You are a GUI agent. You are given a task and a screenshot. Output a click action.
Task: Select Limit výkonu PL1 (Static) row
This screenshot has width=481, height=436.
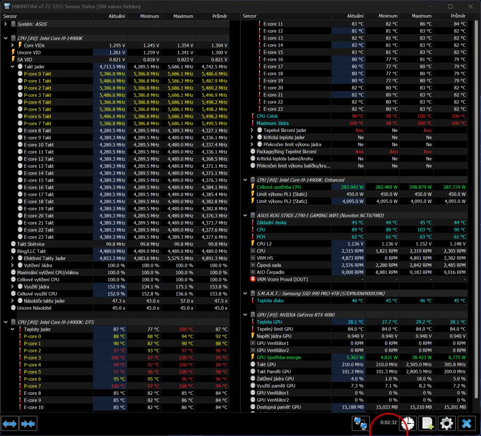point(354,194)
